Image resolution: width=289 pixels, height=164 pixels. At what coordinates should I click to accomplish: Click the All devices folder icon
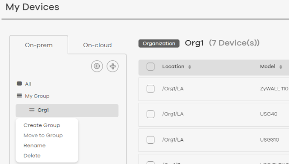tap(19, 84)
